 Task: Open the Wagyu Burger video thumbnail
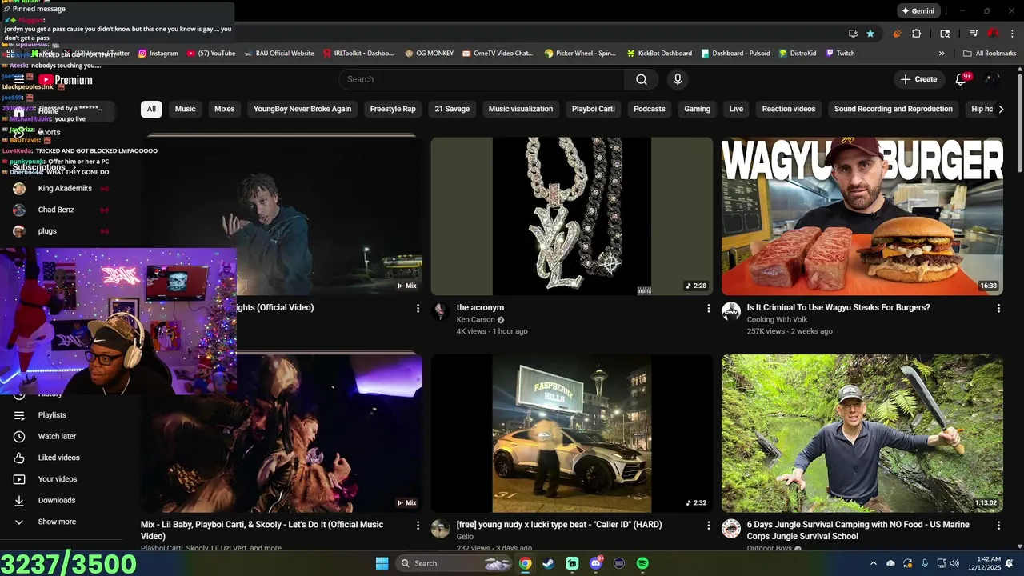(x=862, y=216)
